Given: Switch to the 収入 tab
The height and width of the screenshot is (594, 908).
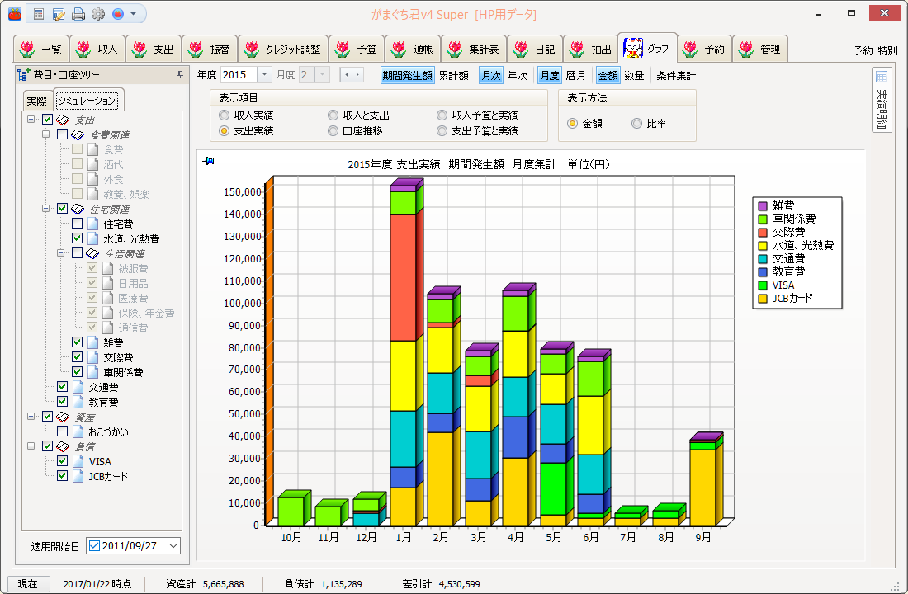Looking at the screenshot, I should pyautogui.click(x=98, y=49).
